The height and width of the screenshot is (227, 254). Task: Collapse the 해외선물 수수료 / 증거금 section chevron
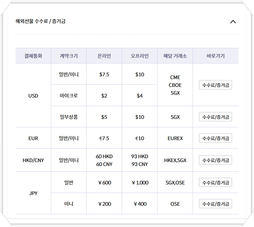pos(233,22)
